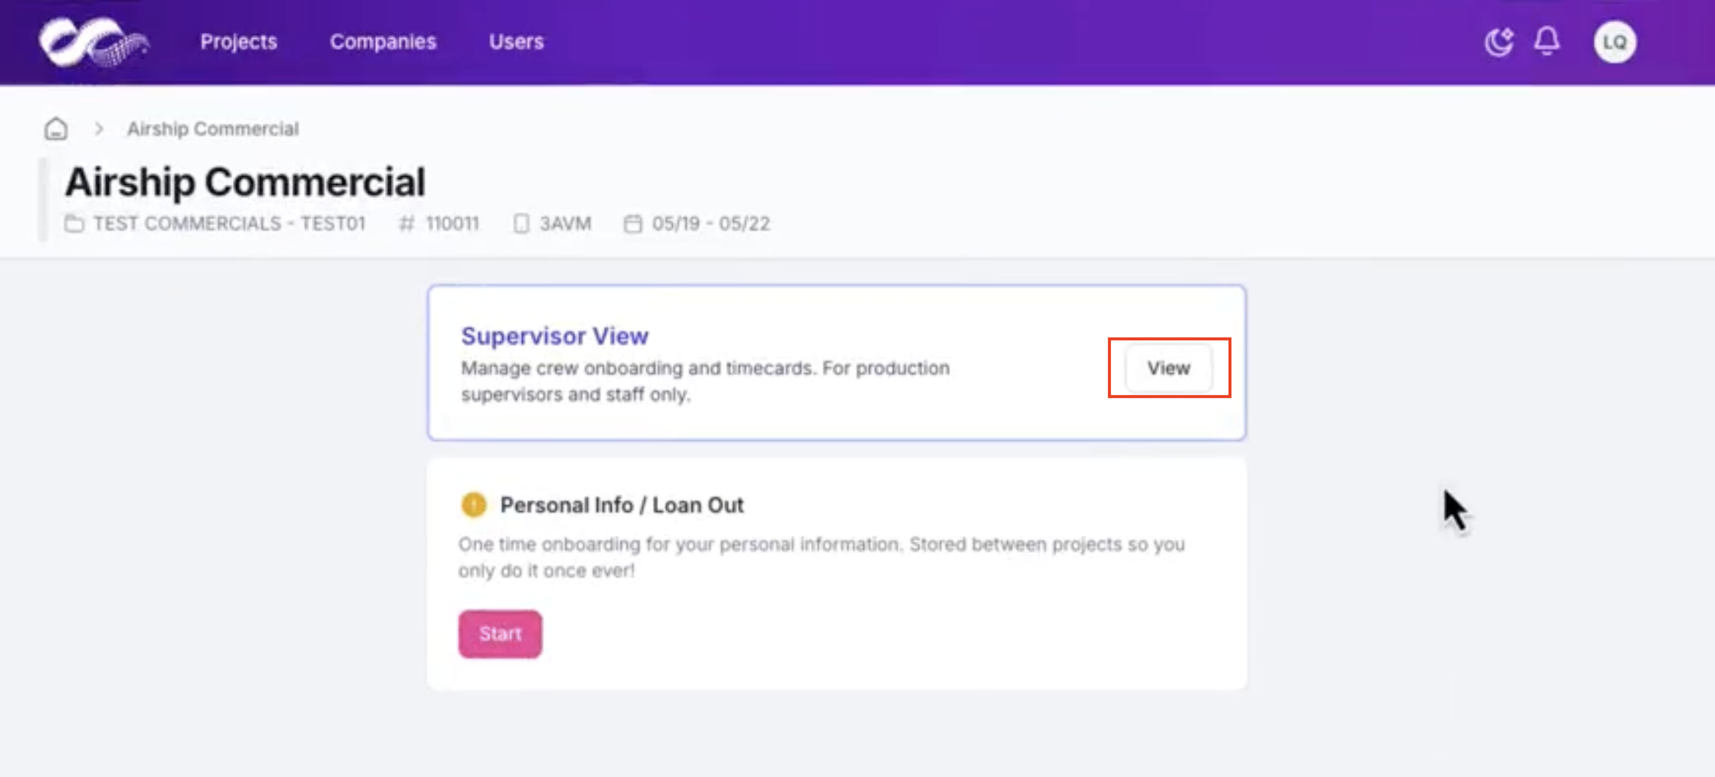The width and height of the screenshot is (1715, 777).
Task: Click the folder icon beside TEST COMMERCIALS
Action: click(74, 223)
